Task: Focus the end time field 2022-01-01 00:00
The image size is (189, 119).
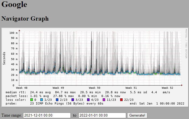Action: pos(102,116)
